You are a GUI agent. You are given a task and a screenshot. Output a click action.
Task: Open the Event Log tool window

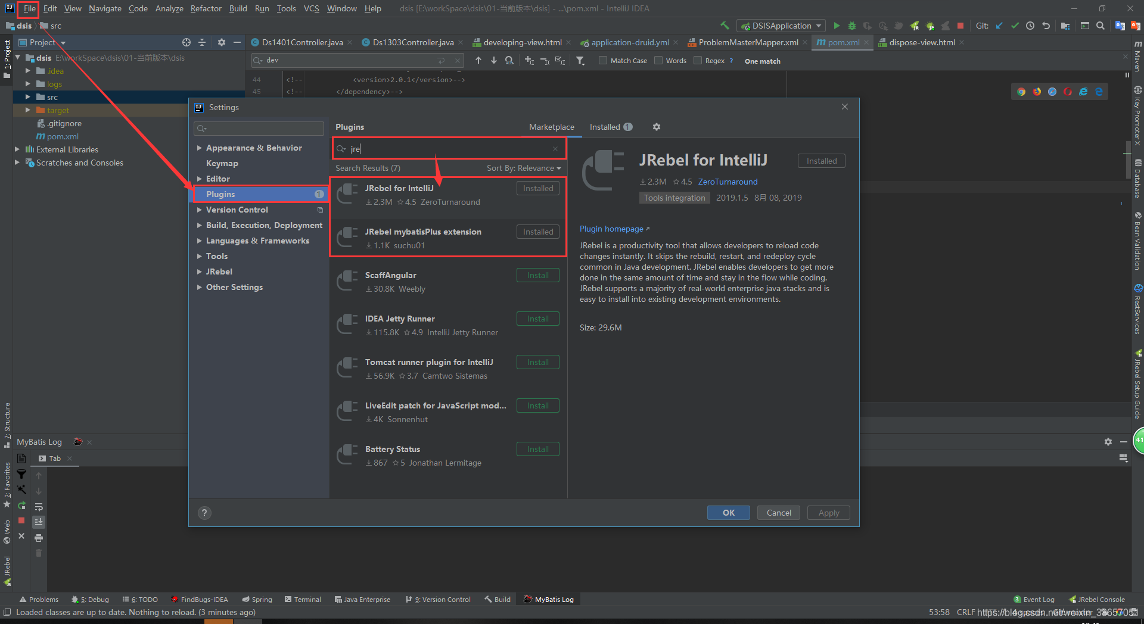click(x=1034, y=600)
